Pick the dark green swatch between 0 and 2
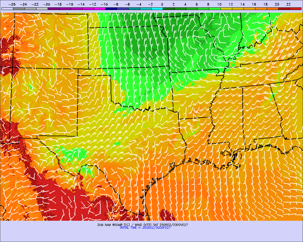The width and height of the screenshot is (303, 242). 169,9
